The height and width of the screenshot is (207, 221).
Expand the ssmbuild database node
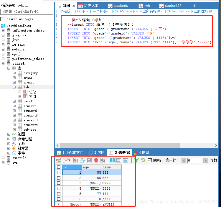[3, 158]
